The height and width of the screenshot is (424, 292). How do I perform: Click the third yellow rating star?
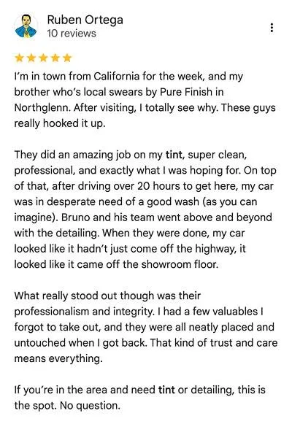[x=43, y=58]
